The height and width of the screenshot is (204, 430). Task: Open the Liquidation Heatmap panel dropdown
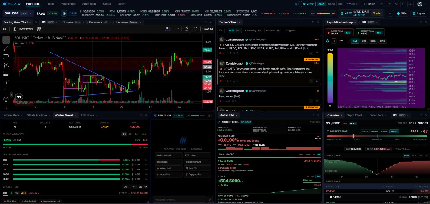point(342,22)
